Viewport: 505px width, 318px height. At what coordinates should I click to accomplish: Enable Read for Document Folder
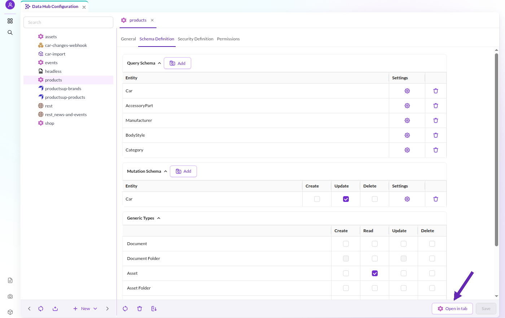coord(375,259)
